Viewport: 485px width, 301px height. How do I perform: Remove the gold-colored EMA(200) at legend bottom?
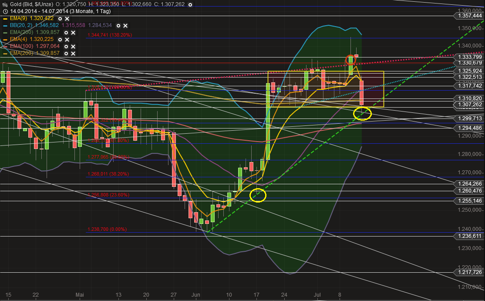(x=73, y=53)
